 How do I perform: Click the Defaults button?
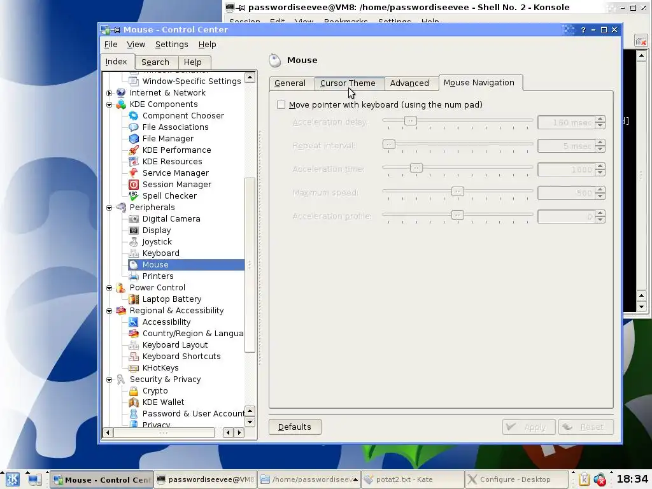point(295,427)
